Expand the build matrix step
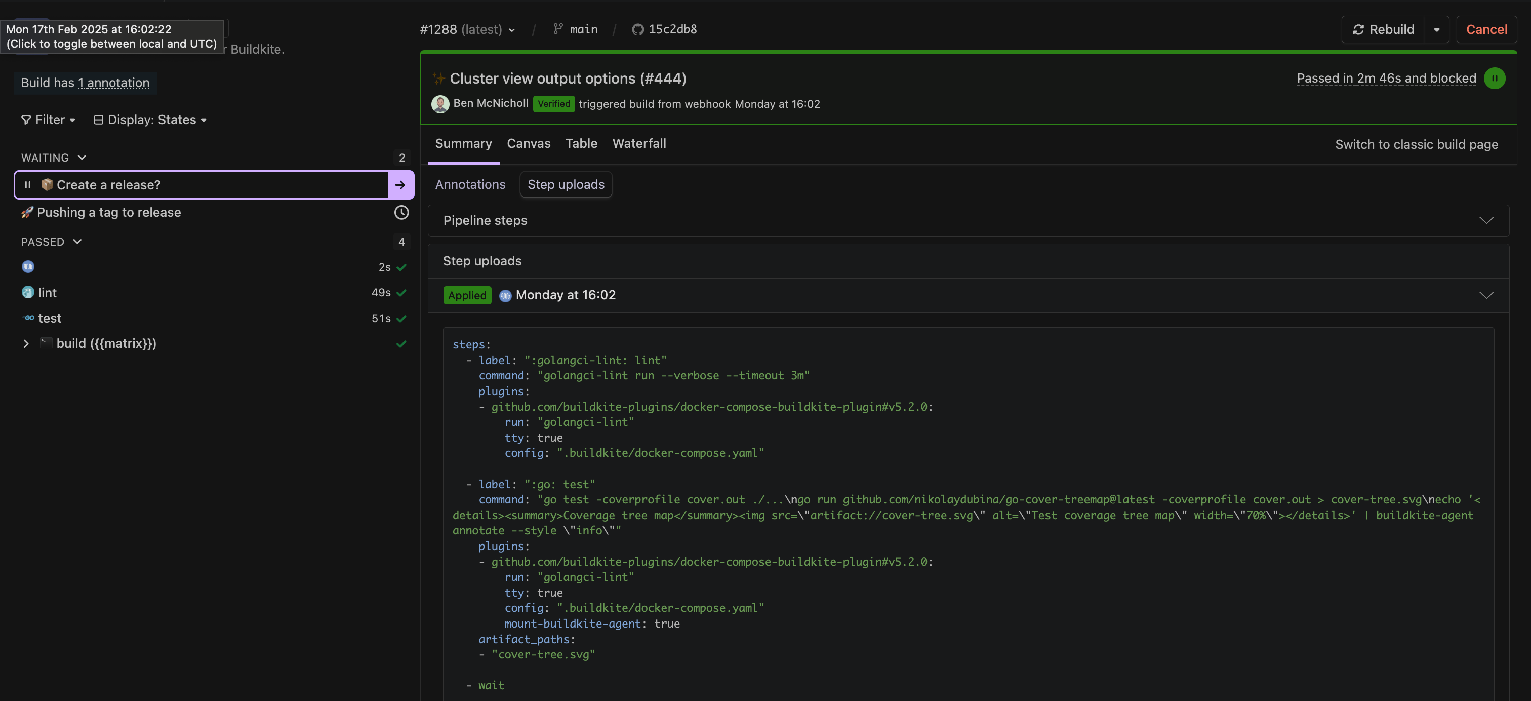1531x701 pixels. pyautogui.click(x=25, y=344)
